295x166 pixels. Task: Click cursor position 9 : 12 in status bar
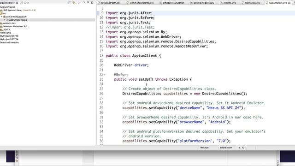242,148
